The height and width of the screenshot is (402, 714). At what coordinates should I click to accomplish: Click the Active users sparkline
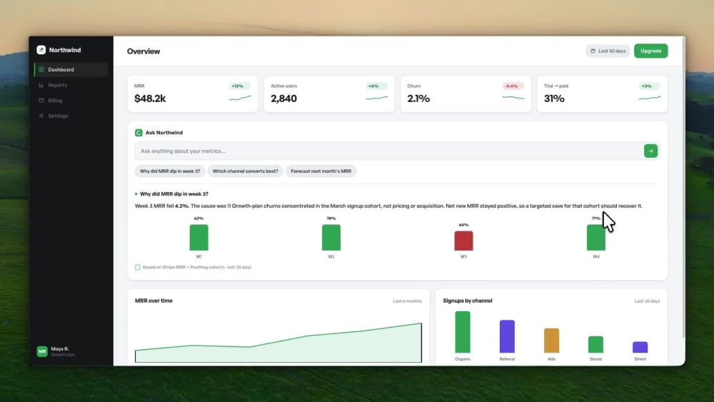(x=376, y=98)
